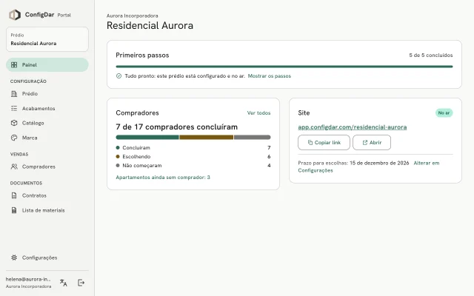Click the Ver todos link in Compradores
Screen dimensions: 474x296
click(x=258, y=113)
